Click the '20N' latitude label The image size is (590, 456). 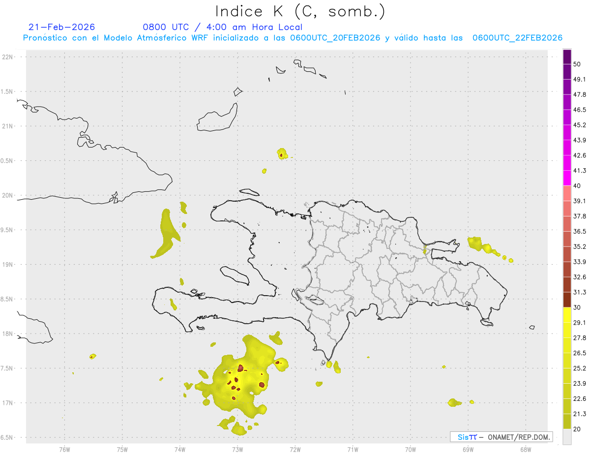click(x=8, y=195)
